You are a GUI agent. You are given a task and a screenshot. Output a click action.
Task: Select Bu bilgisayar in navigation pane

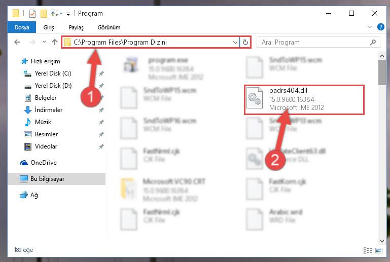coord(47,179)
